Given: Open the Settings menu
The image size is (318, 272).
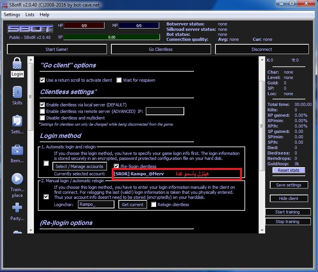Looking at the screenshot, I should [12, 15].
